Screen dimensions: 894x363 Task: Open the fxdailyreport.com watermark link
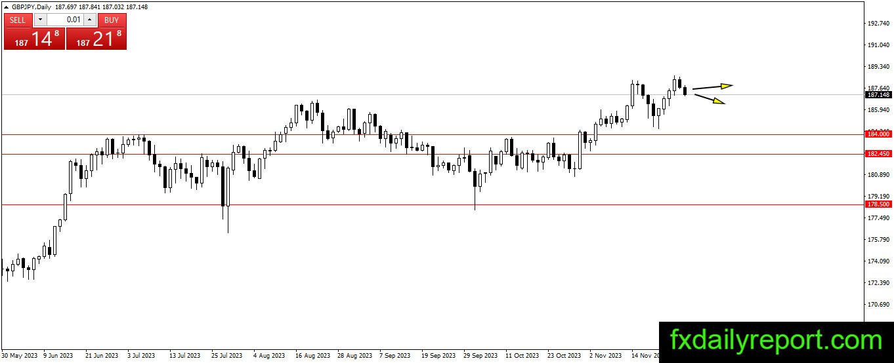click(x=777, y=341)
